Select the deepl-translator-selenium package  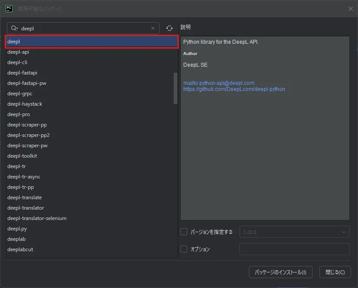[91, 218]
